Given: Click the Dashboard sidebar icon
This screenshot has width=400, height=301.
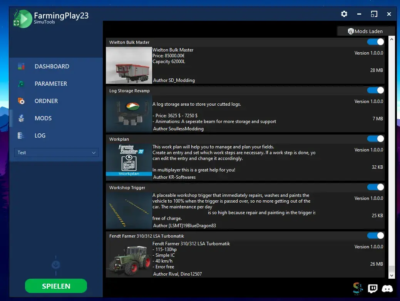Looking at the screenshot, I should point(21,67).
